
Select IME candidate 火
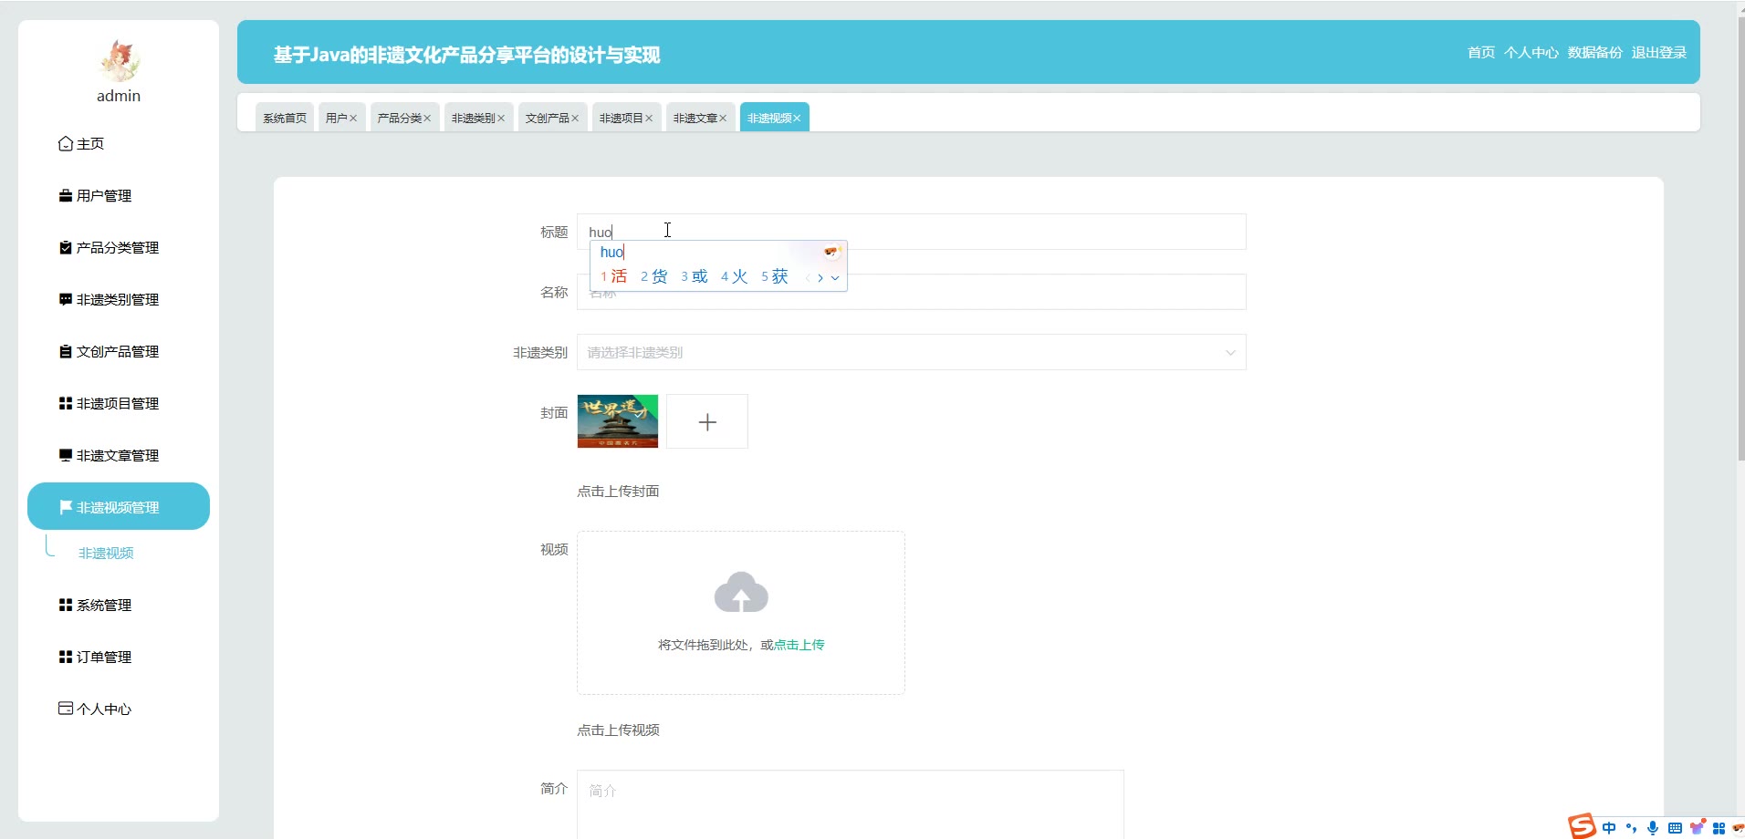tap(736, 276)
